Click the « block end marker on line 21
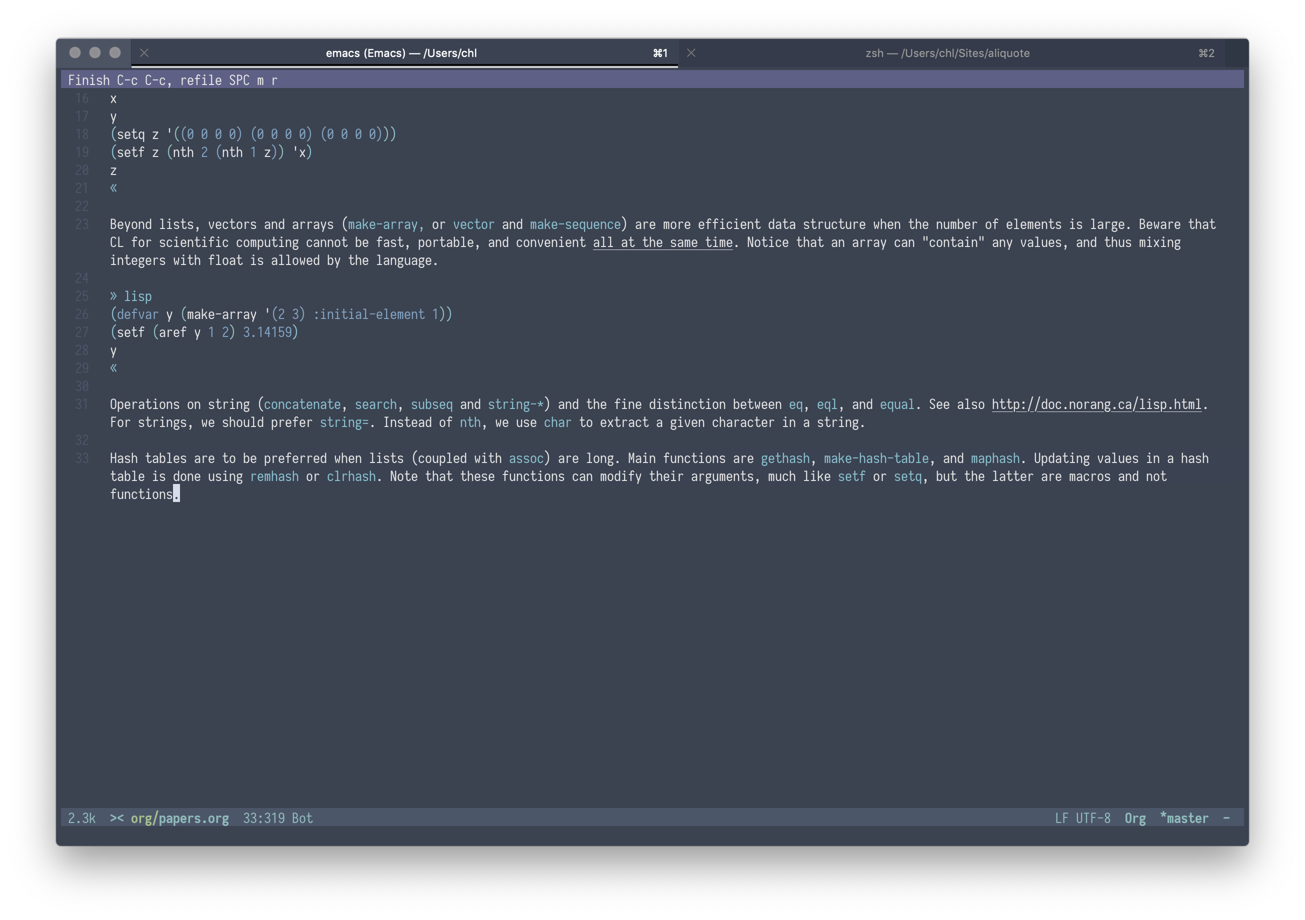The width and height of the screenshot is (1305, 920). (x=113, y=188)
